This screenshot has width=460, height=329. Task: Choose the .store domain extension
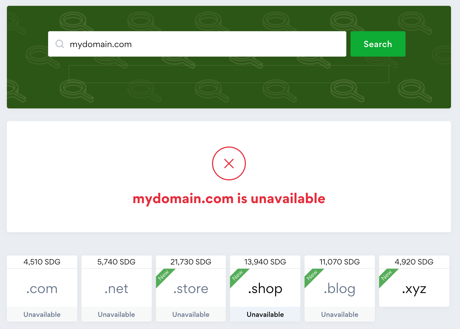tap(191, 289)
